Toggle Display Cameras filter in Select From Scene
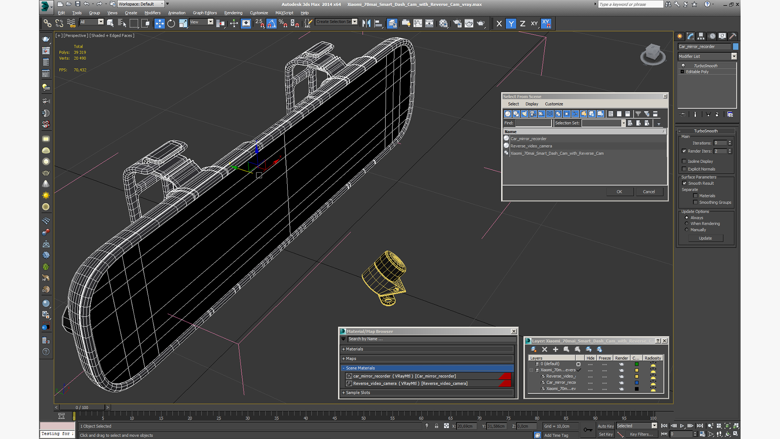The width and height of the screenshot is (780, 439). tap(533, 114)
